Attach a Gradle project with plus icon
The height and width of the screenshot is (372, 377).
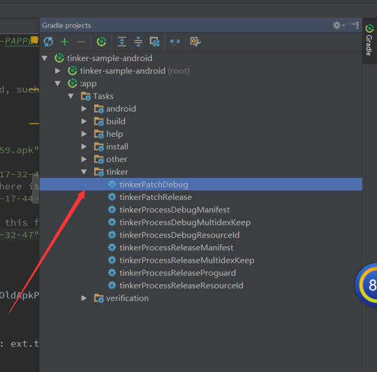pos(65,42)
